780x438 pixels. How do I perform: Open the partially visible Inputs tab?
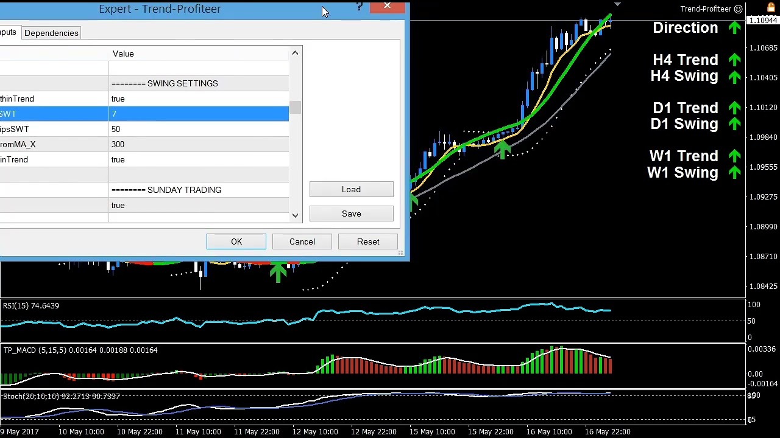point(9,32)
